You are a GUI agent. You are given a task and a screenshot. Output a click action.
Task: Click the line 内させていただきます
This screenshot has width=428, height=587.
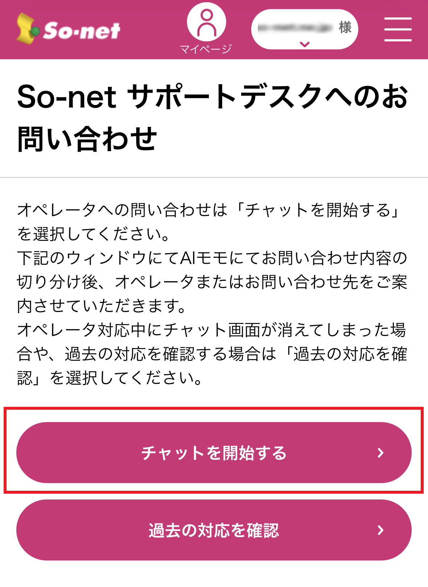tap(102, 306)
